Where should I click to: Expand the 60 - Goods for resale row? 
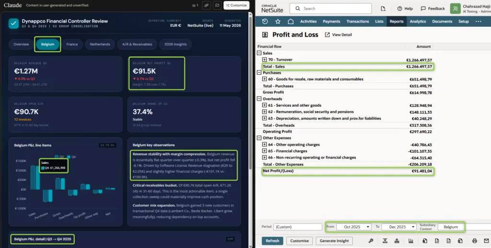[x=264, y=79]
